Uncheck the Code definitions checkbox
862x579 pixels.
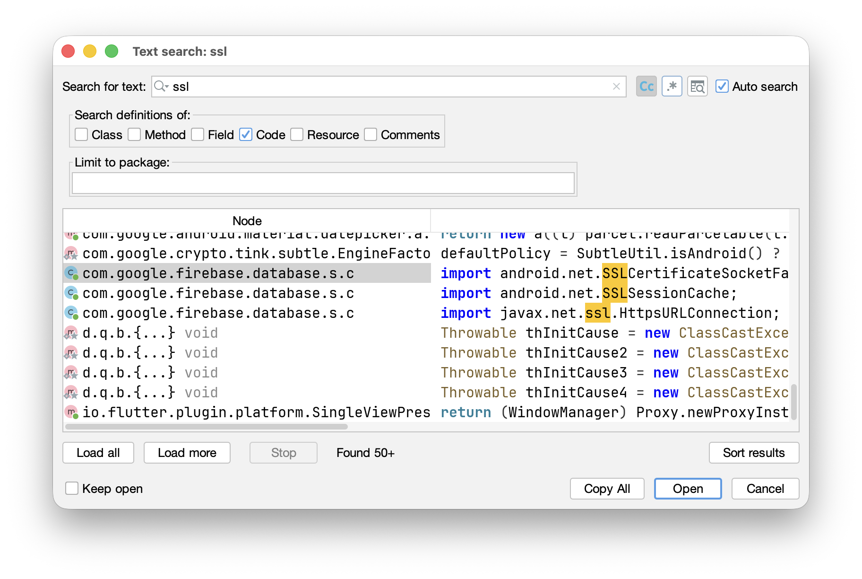coord(246,135)
